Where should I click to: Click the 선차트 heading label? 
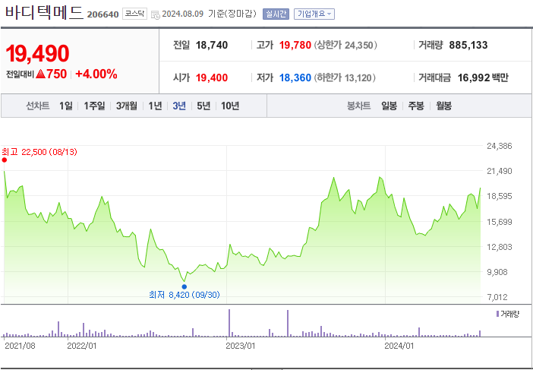coord(38,106)
